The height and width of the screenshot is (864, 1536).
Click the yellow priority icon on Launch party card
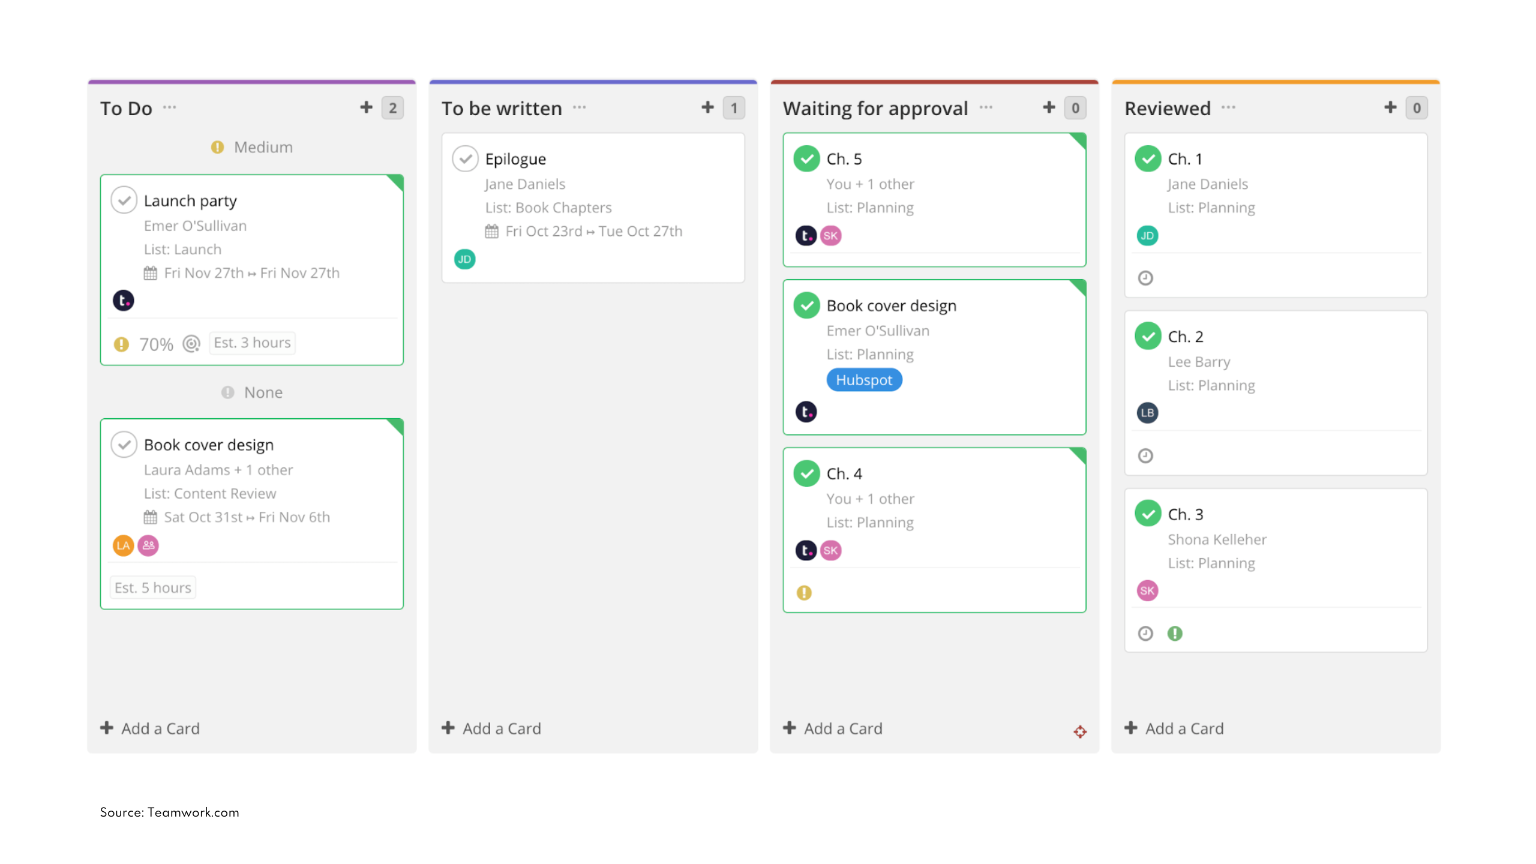(x=121, y=344)
